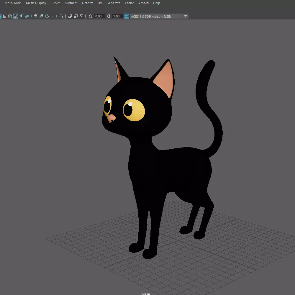Viewport: 295px width, 295px height.
Task: Click the persp camera label
Action: [x=146, y=294]
